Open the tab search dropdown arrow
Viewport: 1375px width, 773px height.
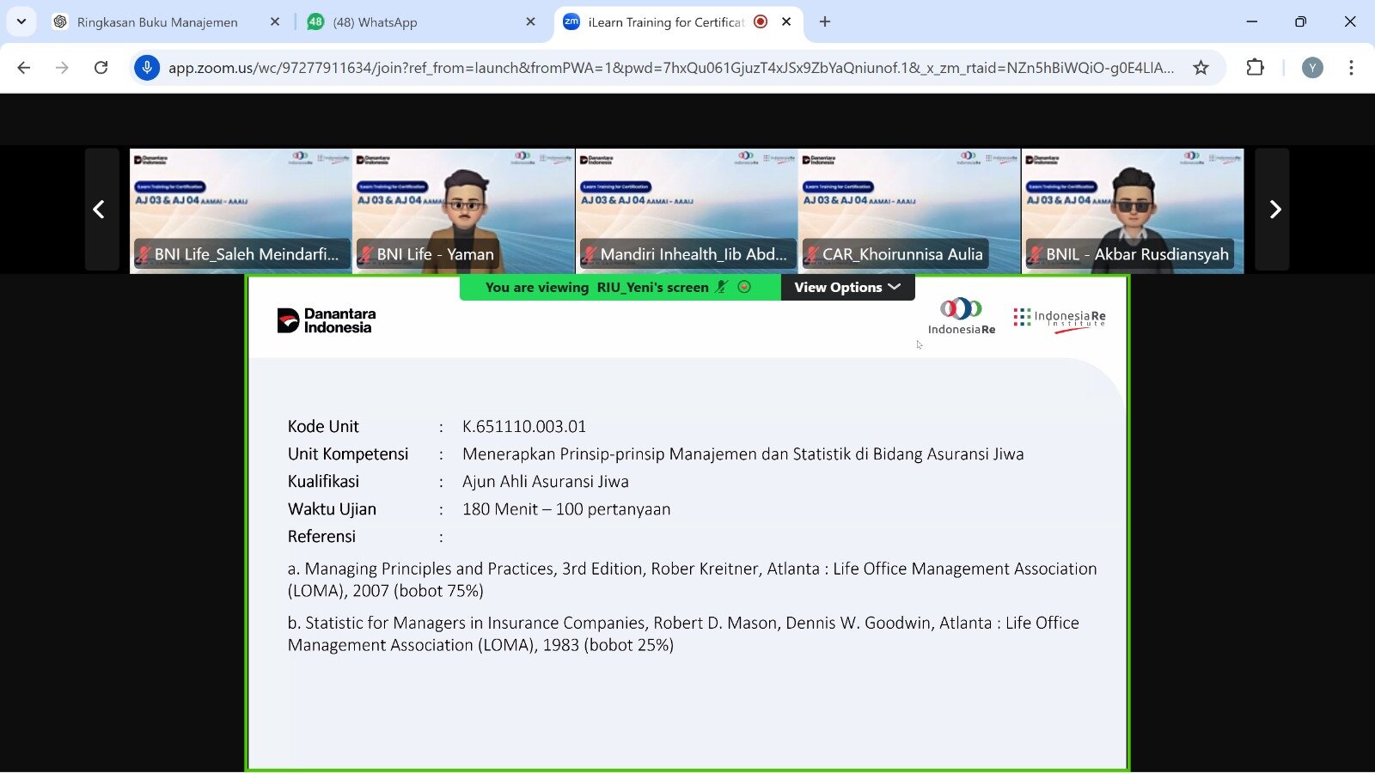(x=21, y=21)
